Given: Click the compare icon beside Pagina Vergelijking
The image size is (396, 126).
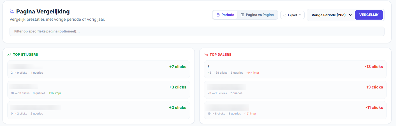Looking at the screenshot, I should [12, 11].
